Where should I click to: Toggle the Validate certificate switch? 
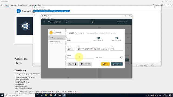point(98,38)
